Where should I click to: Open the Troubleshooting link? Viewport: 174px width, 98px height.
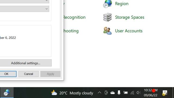pos(71,31)
